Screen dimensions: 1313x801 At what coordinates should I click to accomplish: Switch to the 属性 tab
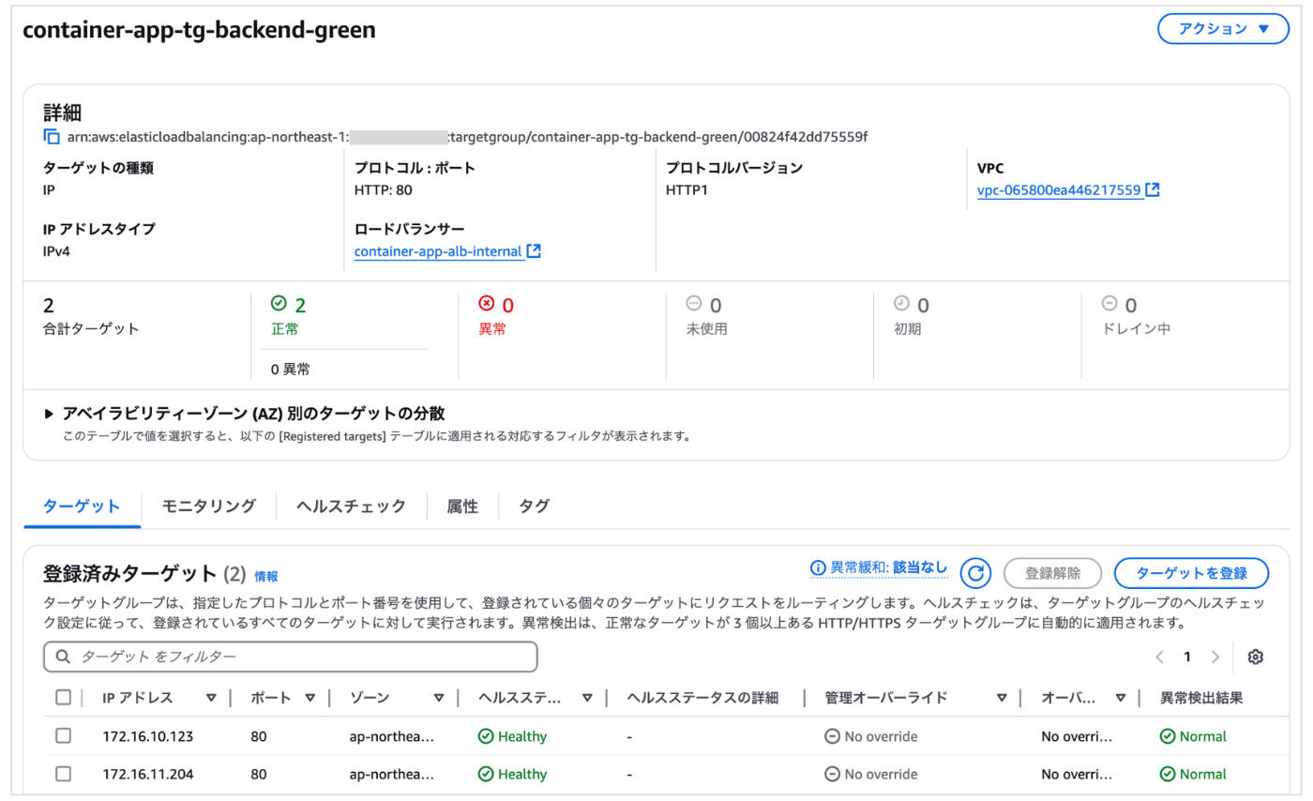[462, 506]
